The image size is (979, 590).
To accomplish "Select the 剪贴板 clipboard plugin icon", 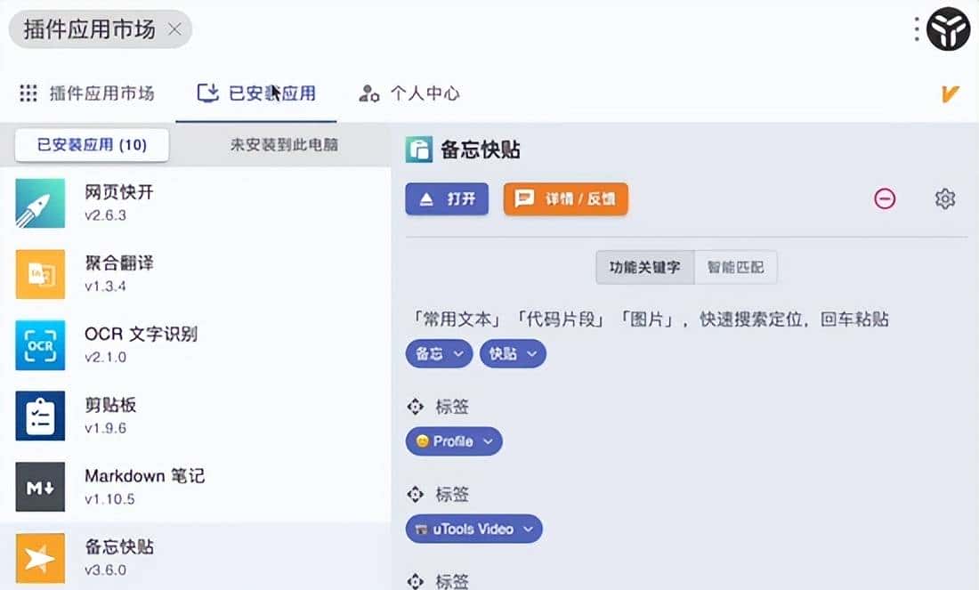I will click(x=39, y=416).
